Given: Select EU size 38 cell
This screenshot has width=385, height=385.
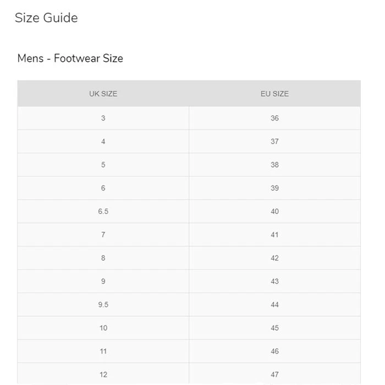Looking at the screenshot, I should [x=274, y=165].
